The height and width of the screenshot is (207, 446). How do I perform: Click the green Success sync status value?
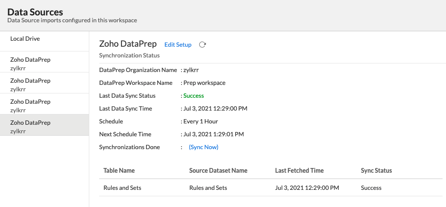194,96
